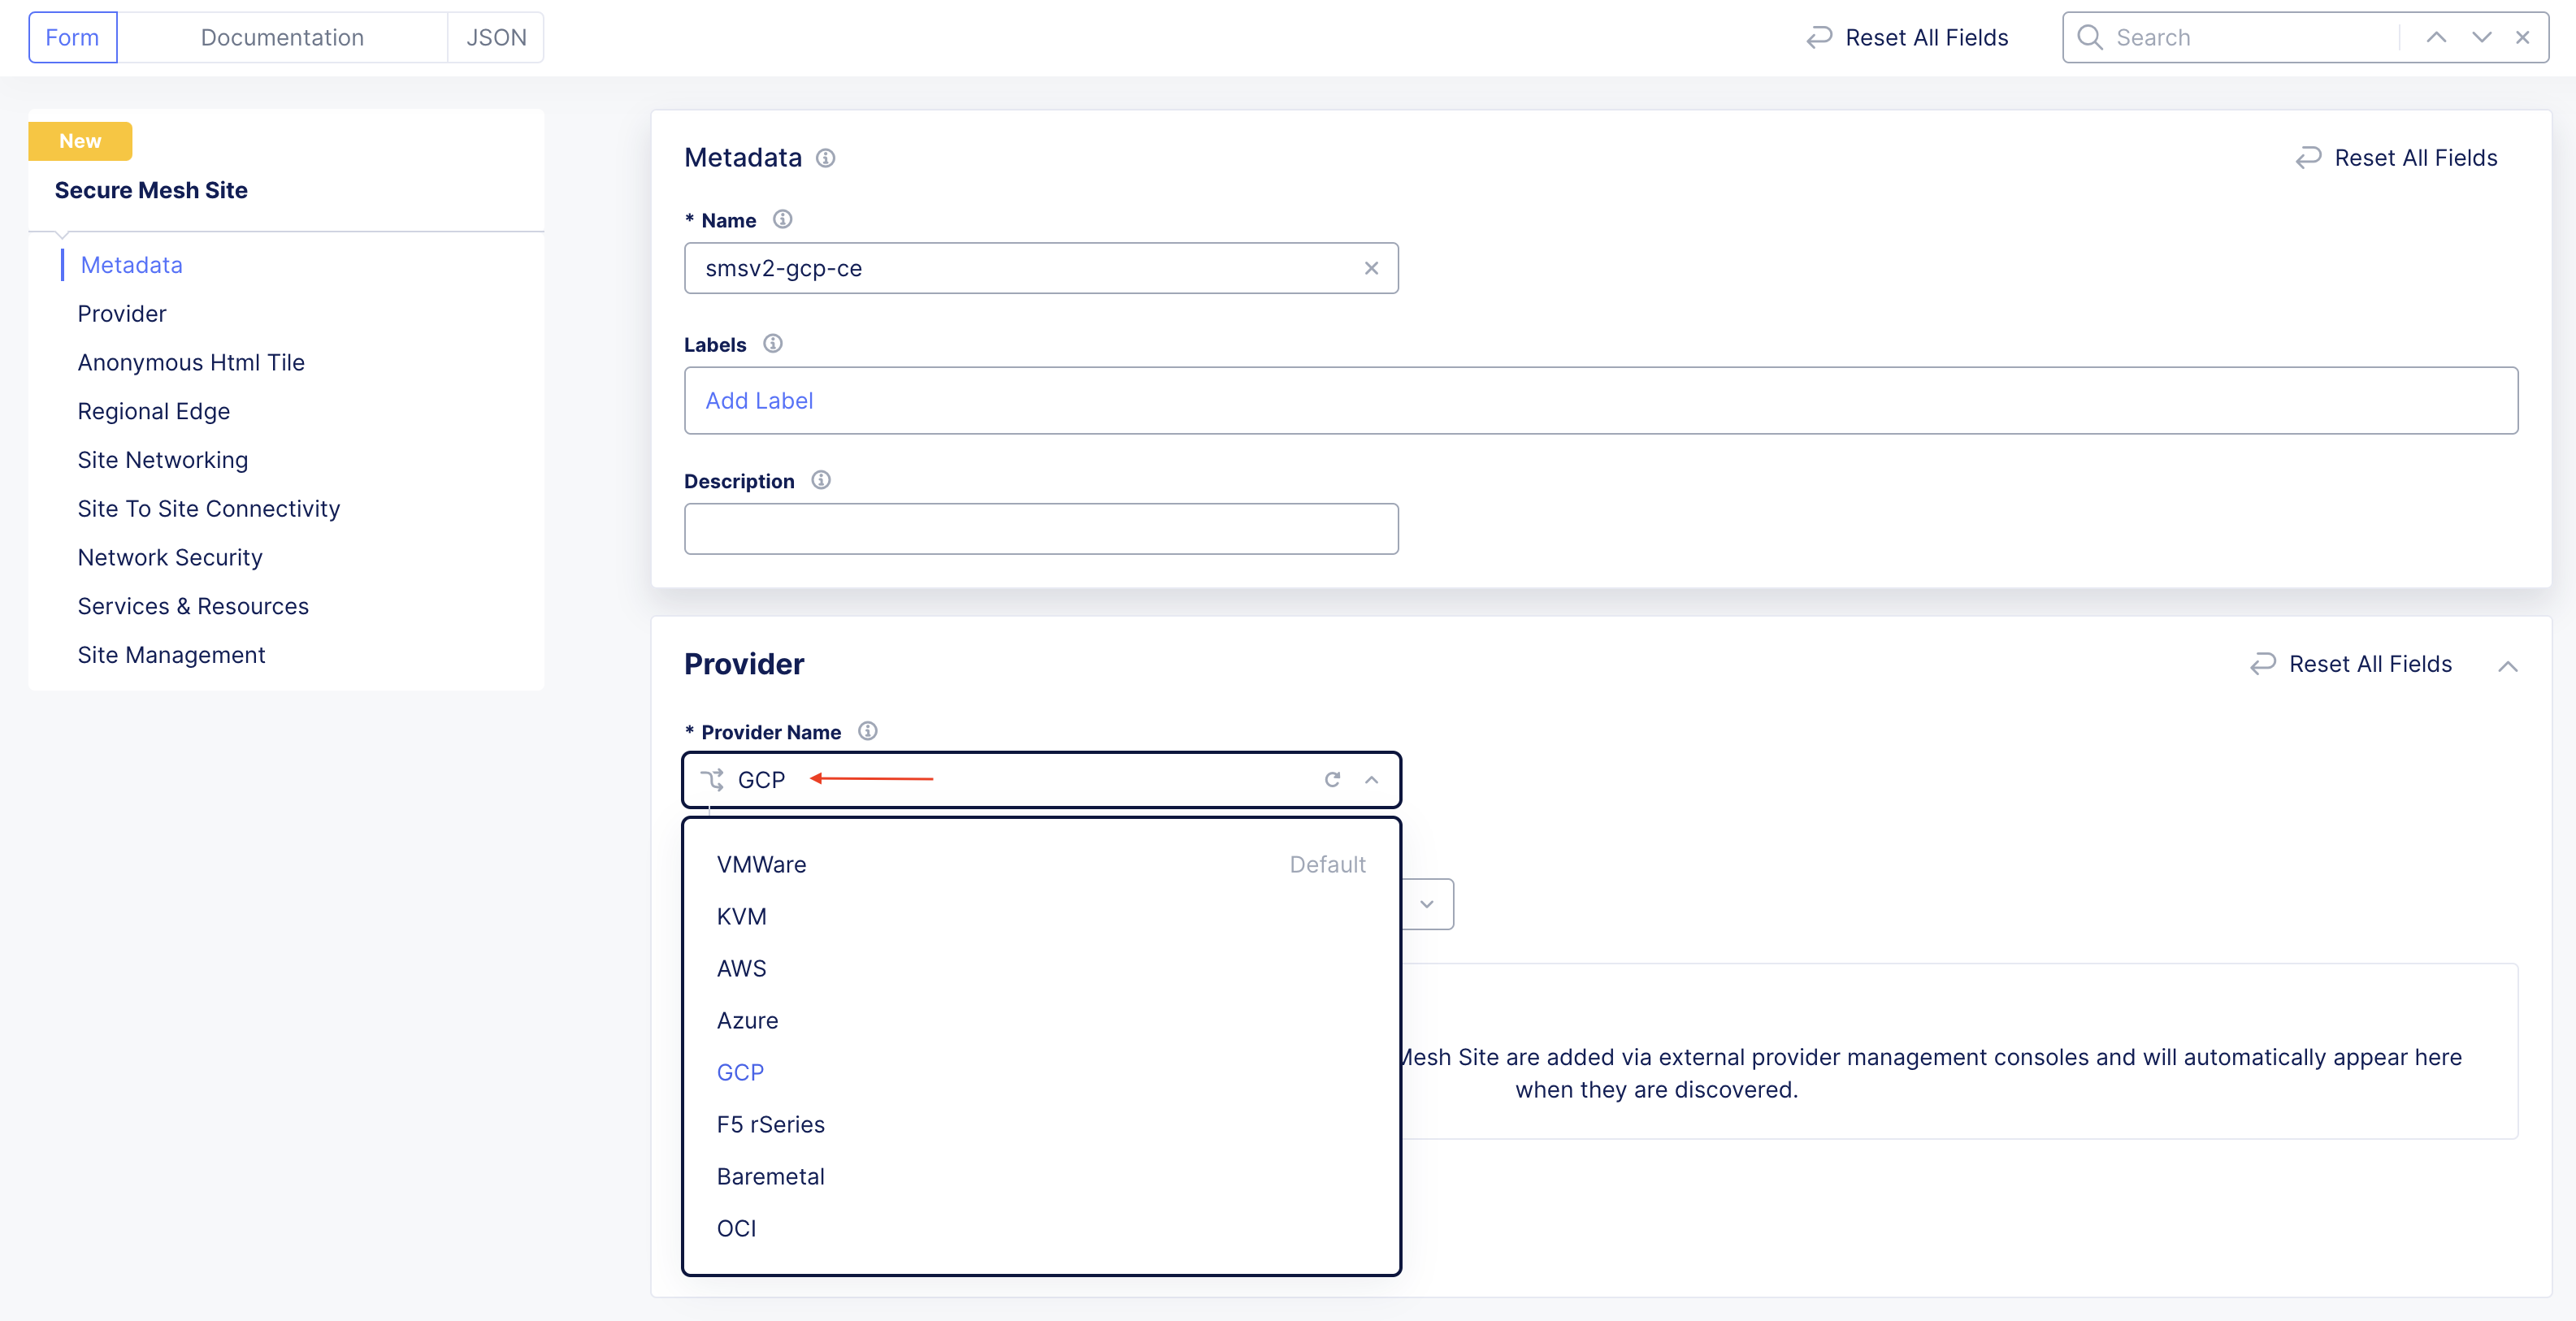Viewport: 2576px width, 1321px height.
Task: Choose Baremetal in the provider options
Action: click(x=770, y=1176)
